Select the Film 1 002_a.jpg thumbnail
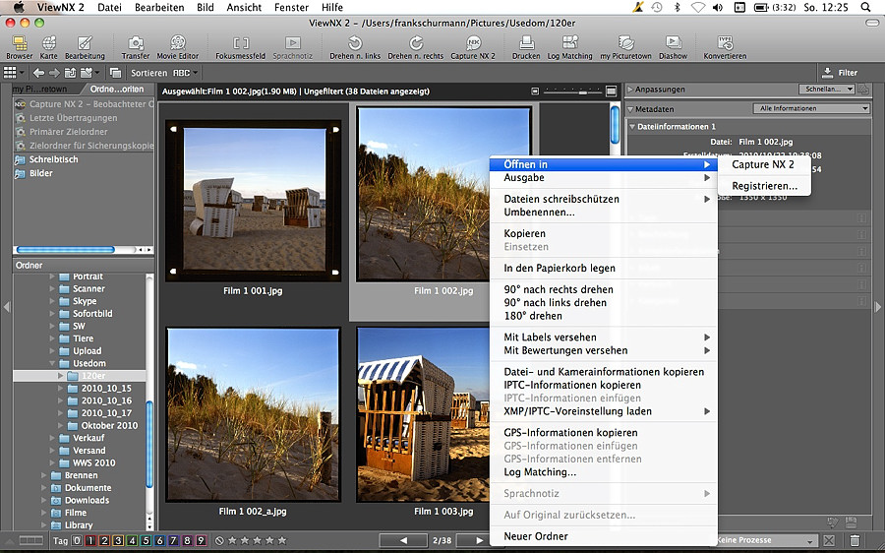885x553 pixels. pyautogui.click(x=253, y=414)
